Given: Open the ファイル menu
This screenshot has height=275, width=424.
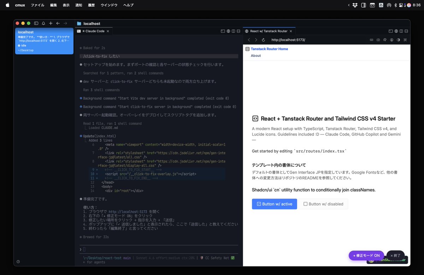Looking at the screenshot, I should 37,5.
